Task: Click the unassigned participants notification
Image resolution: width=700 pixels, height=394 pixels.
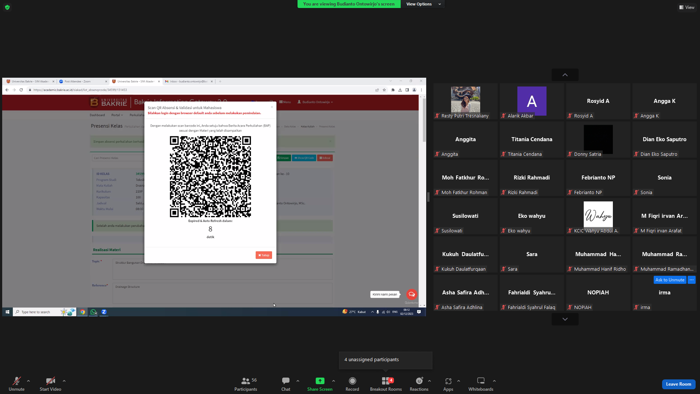Action: point(385,360)
